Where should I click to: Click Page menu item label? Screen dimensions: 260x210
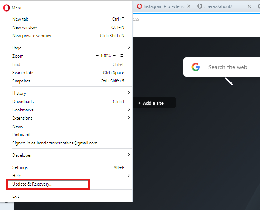(17, 48)
